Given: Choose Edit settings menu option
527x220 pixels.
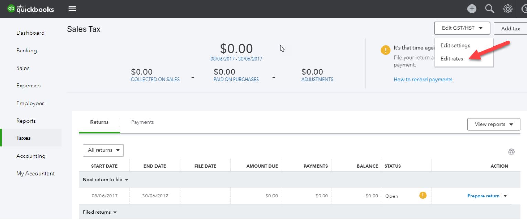Looking at the screenshot, I should 455,45.
